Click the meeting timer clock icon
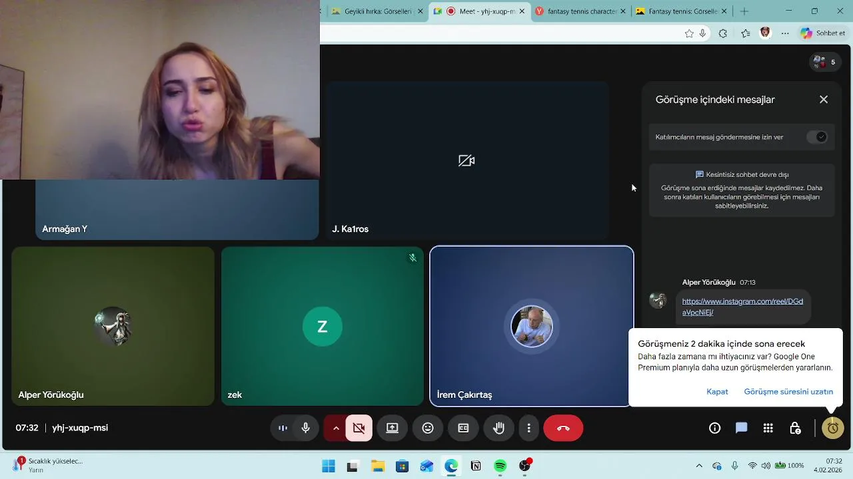This screenshot has width=853, height=479. (x=833, y=428)
